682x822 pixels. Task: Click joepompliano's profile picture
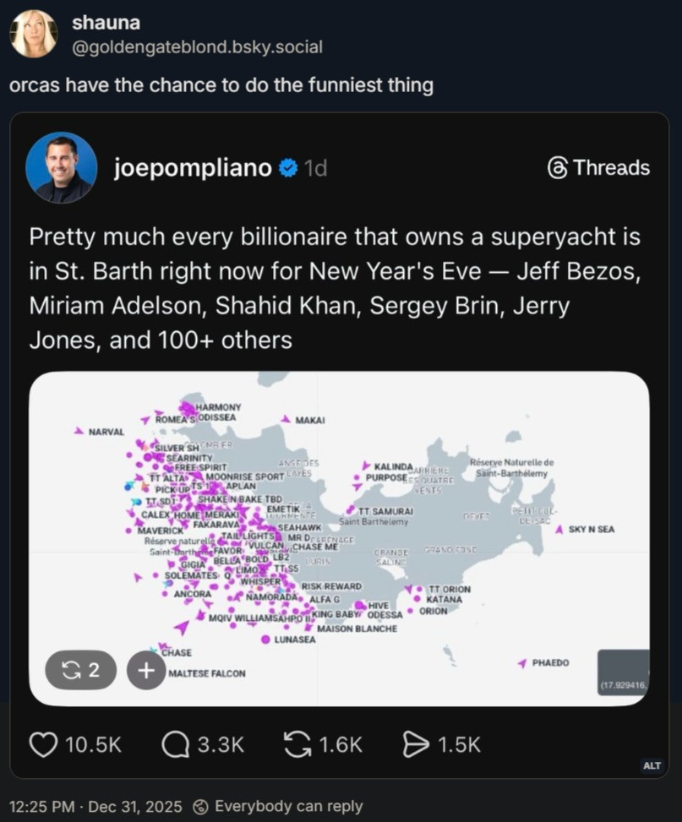61,167
